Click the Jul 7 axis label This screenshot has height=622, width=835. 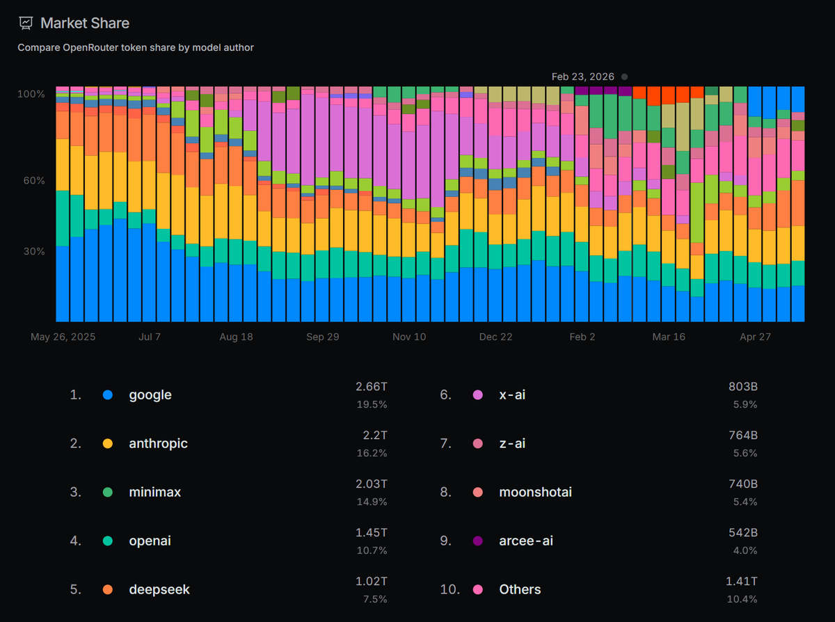(150, 337)
